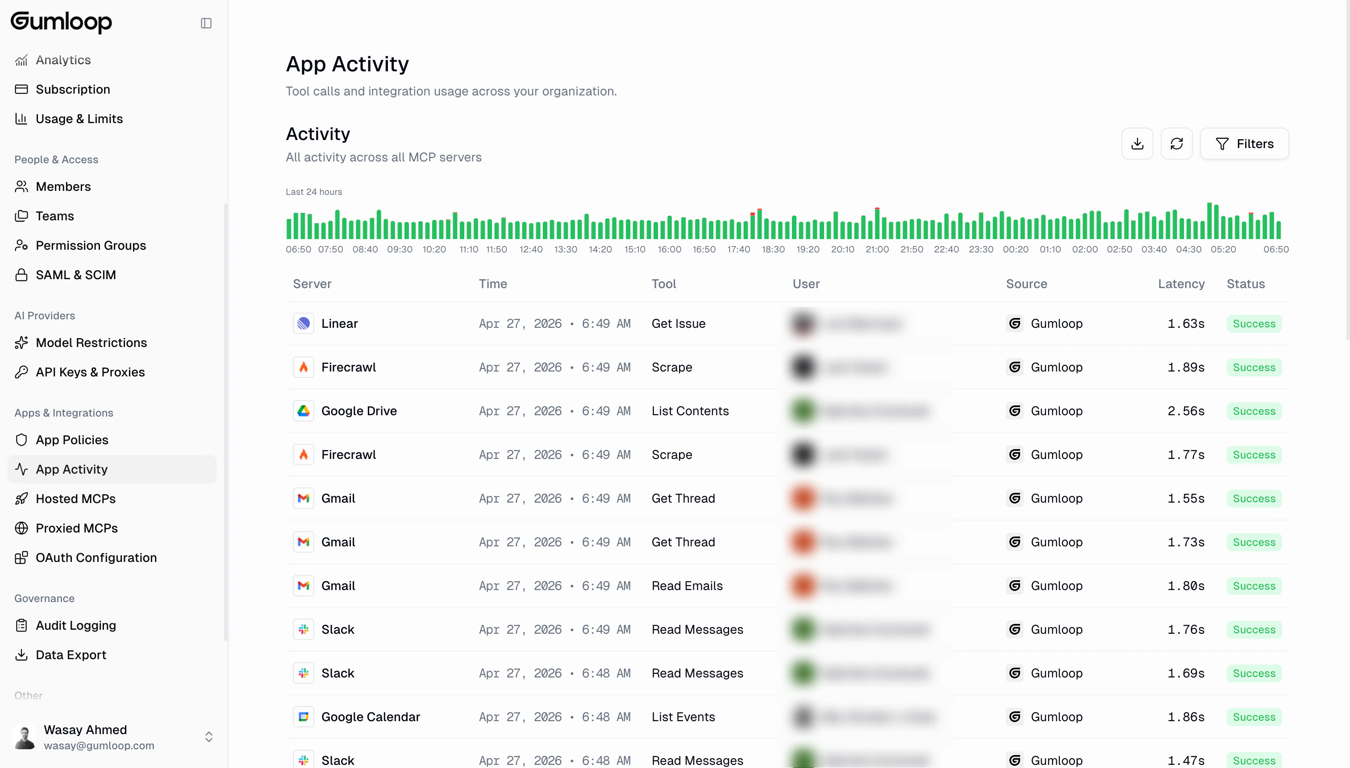Expand the account menu for Wasay Ahmed
This screenshot has width=1350, height=768.
(x=208, y=737)
